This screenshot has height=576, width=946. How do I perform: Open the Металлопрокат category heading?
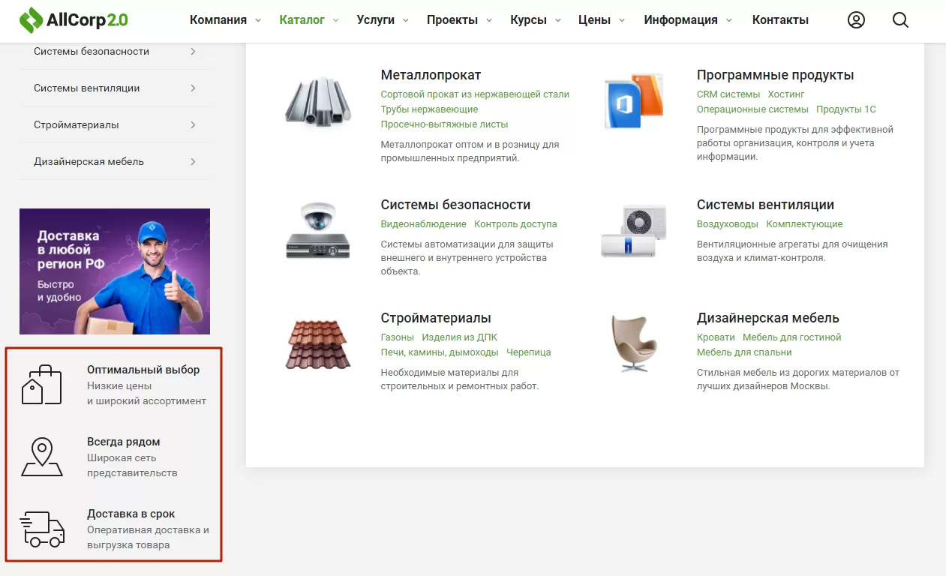tap(431, 75)
